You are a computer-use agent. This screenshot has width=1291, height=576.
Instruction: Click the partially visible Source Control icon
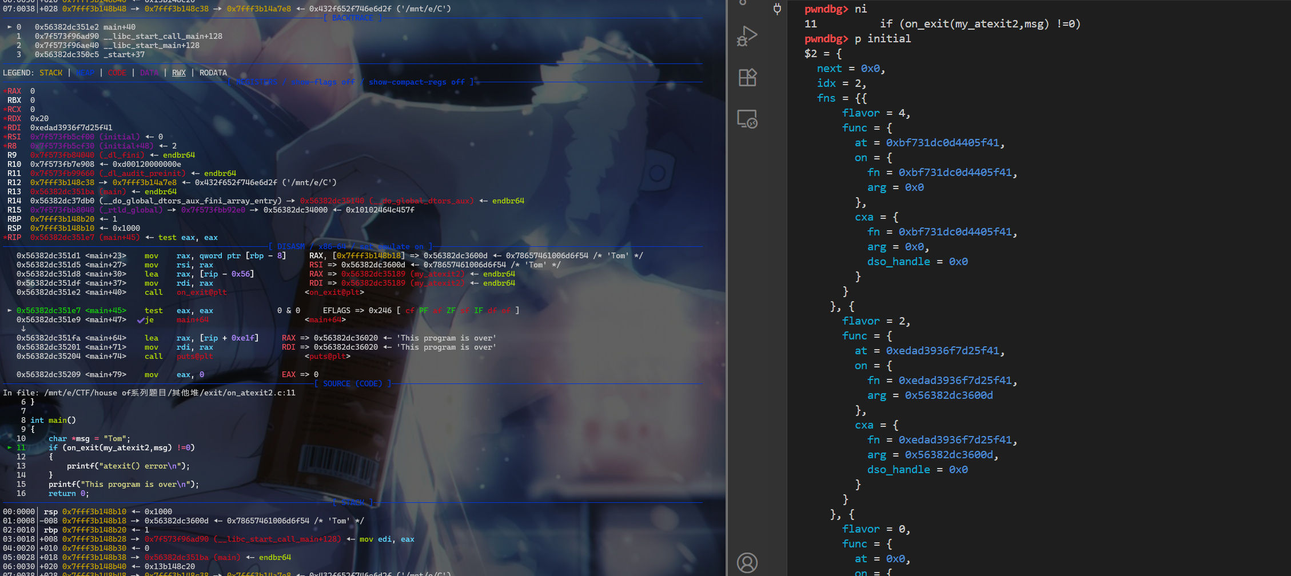[743, 3]
